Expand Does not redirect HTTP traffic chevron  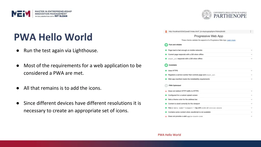pyautogui.click(x=252, y=91)
